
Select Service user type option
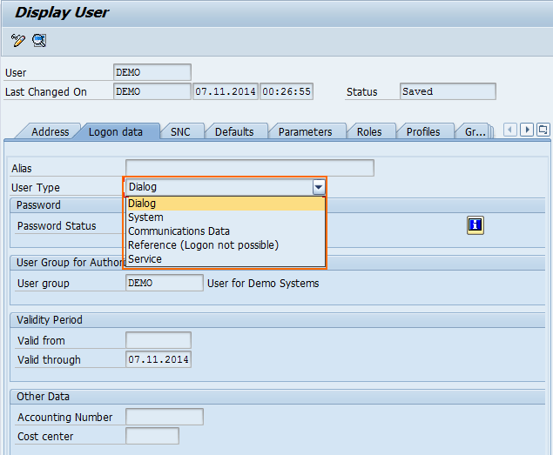tap(225, 258)
